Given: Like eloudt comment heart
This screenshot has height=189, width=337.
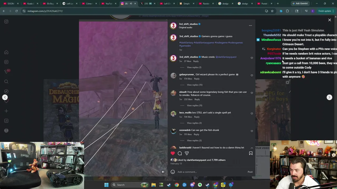Looking at the screenshot, I should point(252,93).
